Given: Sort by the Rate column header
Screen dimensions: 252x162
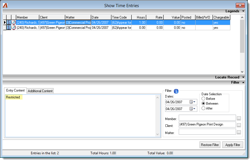Looking at the screenshot, I should click(155, 17).
